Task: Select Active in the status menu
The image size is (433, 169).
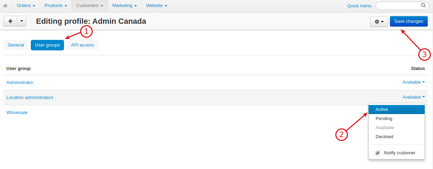Action: [x=397, y=110]
